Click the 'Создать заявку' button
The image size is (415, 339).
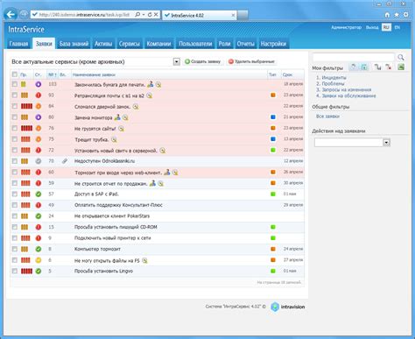tap(203, 61)
